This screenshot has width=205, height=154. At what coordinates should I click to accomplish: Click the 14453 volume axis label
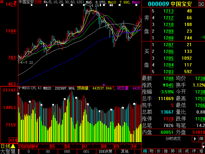[9, 108]
